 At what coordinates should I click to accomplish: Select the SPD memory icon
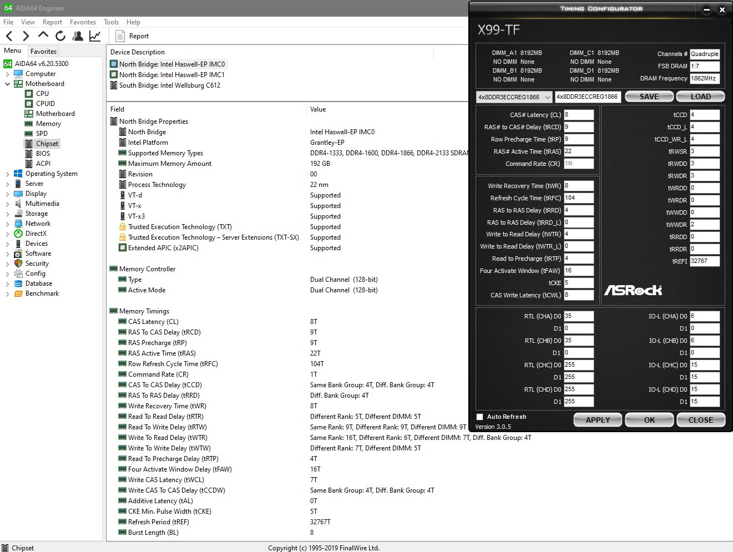[x=29, y=134]
